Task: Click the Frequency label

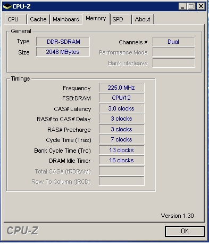Action: 77,88
